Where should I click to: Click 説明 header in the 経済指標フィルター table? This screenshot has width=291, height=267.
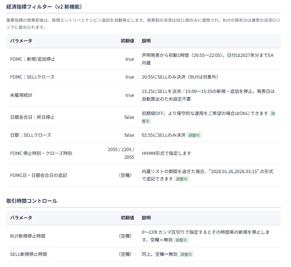[x=146, y=41]
